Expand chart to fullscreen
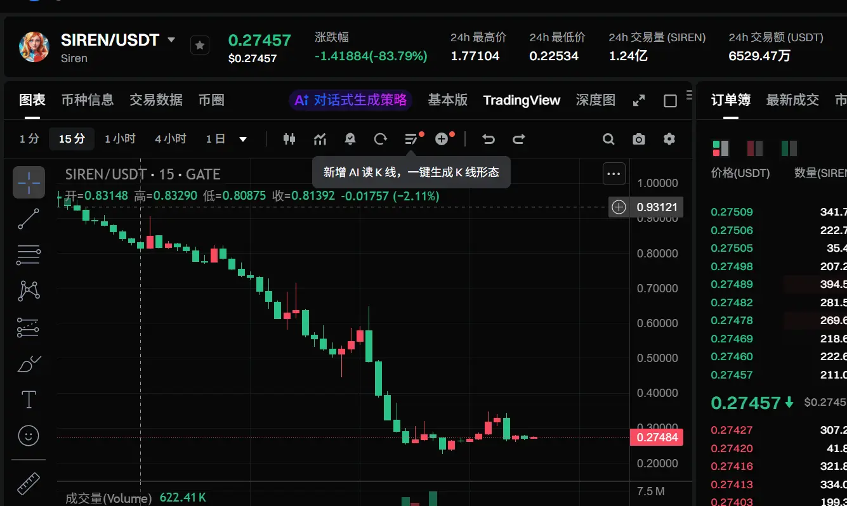Viewport: 847px width, 506px height. coord(639,100)
